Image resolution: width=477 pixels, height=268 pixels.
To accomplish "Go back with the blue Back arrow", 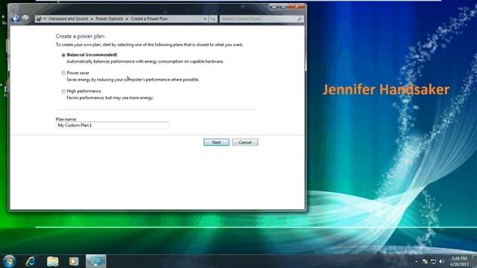I will pyautogui.click(x=15, y=19).
